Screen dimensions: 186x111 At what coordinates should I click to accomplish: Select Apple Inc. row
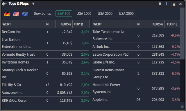(x=136, y=100)
